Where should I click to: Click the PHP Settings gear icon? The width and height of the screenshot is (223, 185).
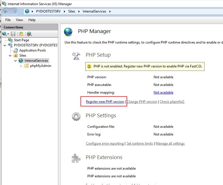point(76,116)
